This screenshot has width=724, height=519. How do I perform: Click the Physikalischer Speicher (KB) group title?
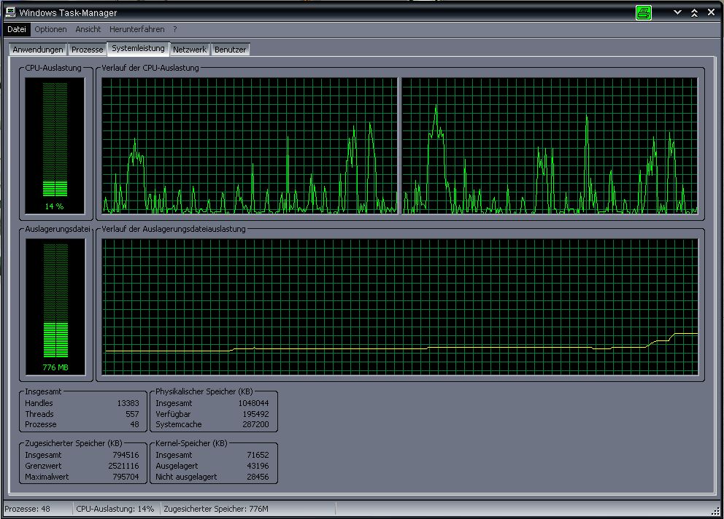coord(204,391)
